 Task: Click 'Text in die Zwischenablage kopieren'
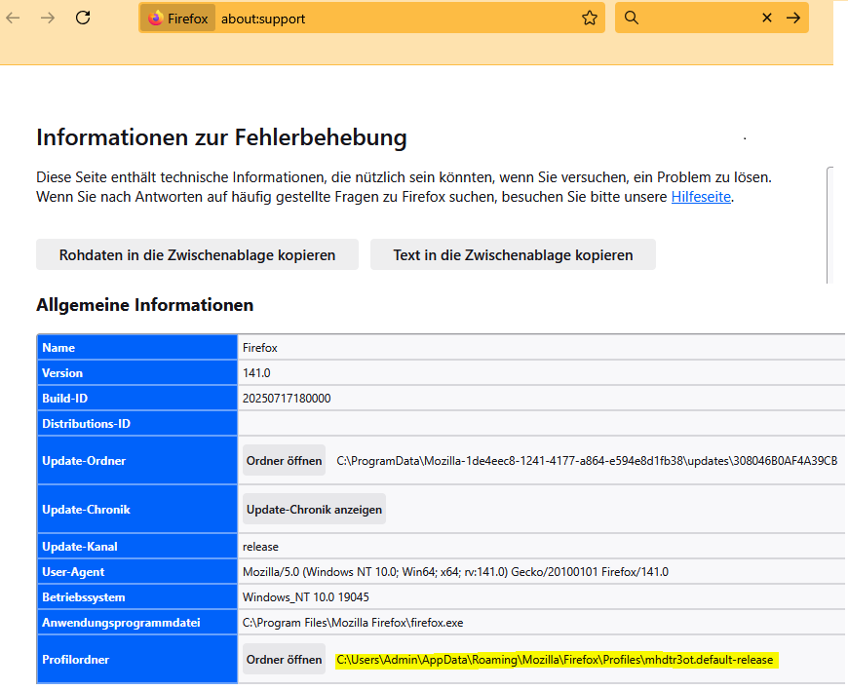click(x=513, y=254)
